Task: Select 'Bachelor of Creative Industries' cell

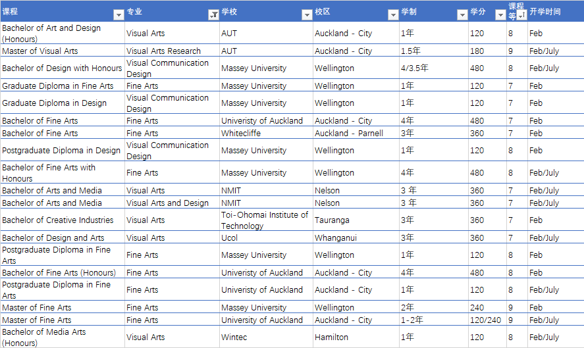Action: [x=63, y=220]
